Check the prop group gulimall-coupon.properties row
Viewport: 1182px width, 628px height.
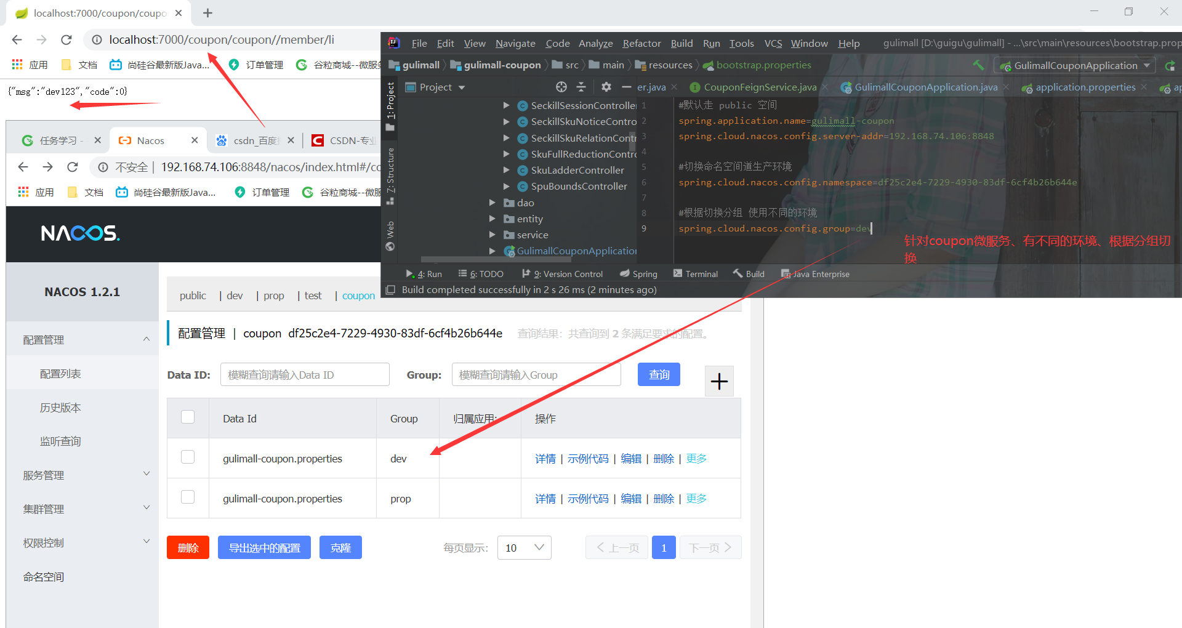click(188, 497)
